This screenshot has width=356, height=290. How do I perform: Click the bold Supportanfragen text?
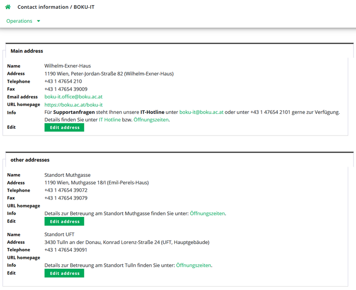(x=74, y=112)
